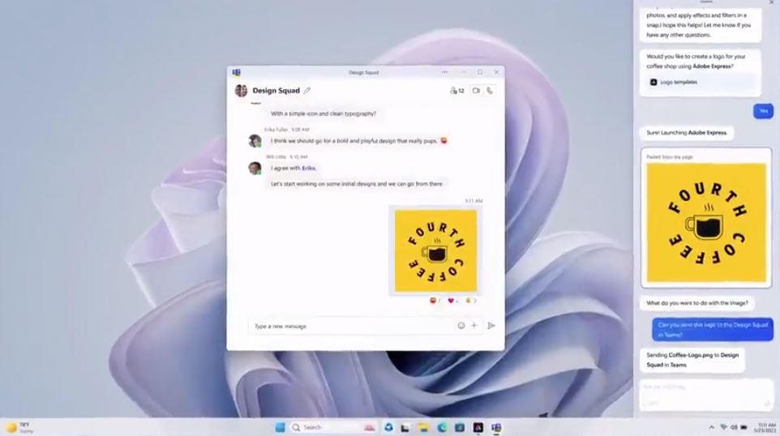Viewport: 780px width, 436px height.
Task: Click the "Let's start working on some initial designs" message
Action: pyautogui.click(x=356, y=184)
